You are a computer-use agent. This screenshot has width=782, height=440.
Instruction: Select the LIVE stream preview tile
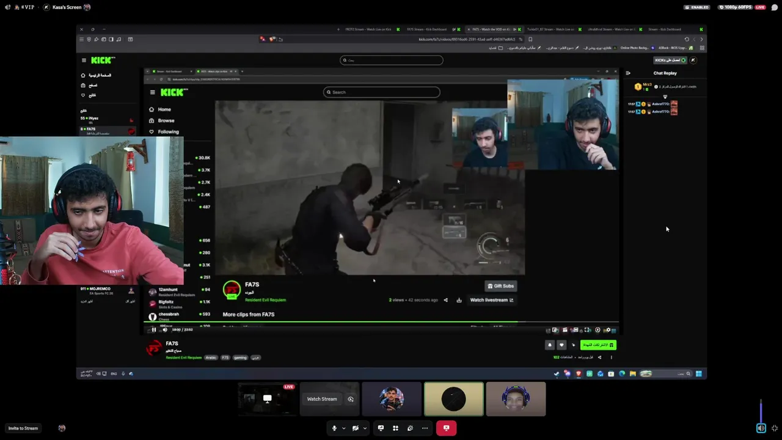[267, 399]
